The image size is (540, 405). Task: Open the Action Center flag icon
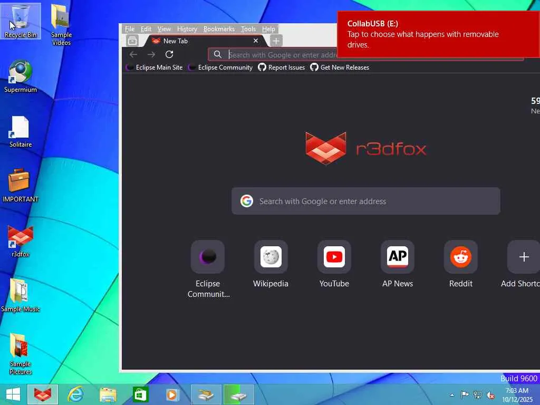tap(465, 394)
